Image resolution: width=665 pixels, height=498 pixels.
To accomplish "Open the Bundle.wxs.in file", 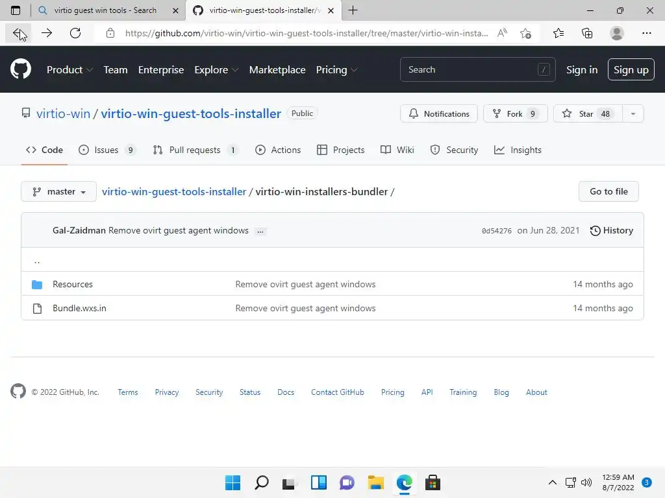I will pyautogui.click(x=79, y=308).
